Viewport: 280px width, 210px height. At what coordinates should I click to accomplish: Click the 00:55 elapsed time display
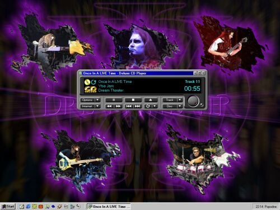(192, 88)
